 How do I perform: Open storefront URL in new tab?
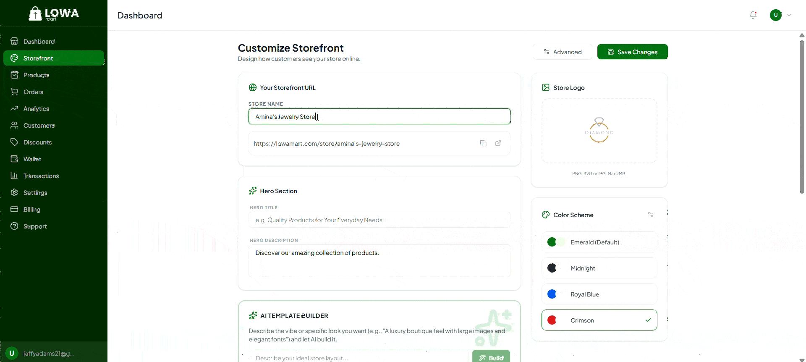click(x=498, y=143)
